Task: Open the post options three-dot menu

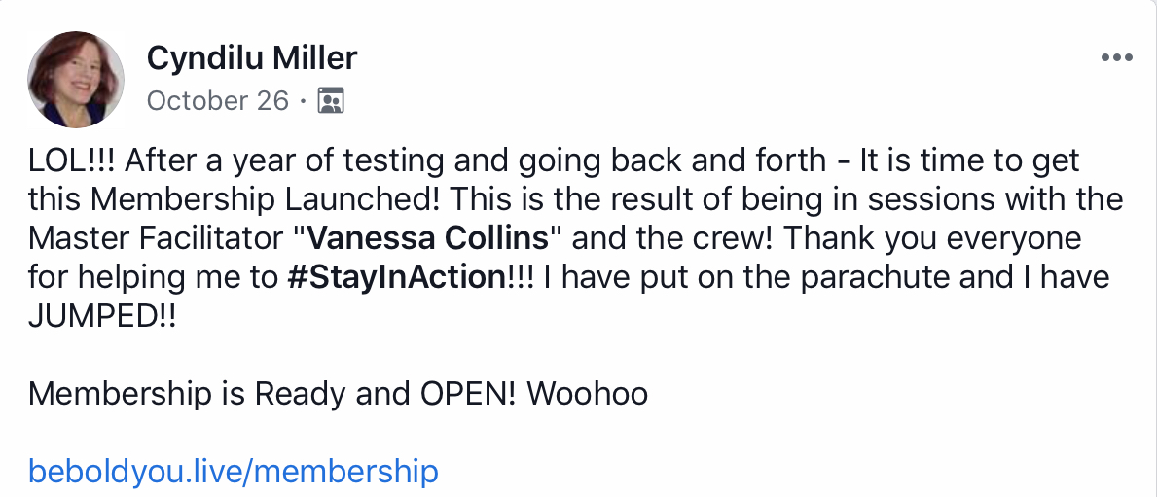Action: coord(1116,58)
